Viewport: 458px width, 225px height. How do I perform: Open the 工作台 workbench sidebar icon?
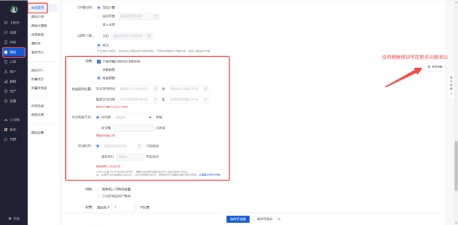[6, 22]
